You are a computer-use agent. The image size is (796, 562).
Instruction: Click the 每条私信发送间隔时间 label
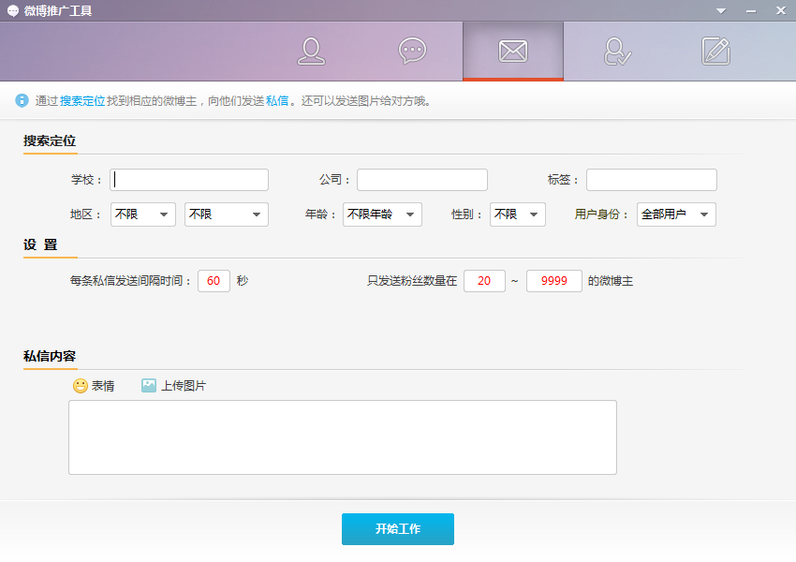pos(130,281)
